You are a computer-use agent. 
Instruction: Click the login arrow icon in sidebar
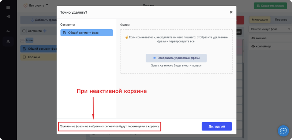point(8,16)
